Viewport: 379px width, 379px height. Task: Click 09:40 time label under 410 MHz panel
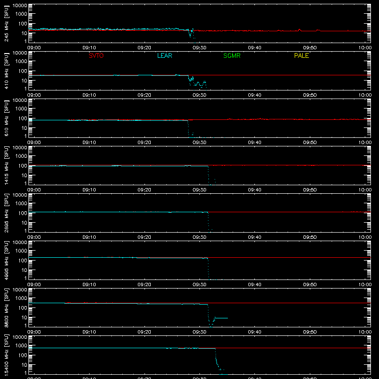click(254, 95)
